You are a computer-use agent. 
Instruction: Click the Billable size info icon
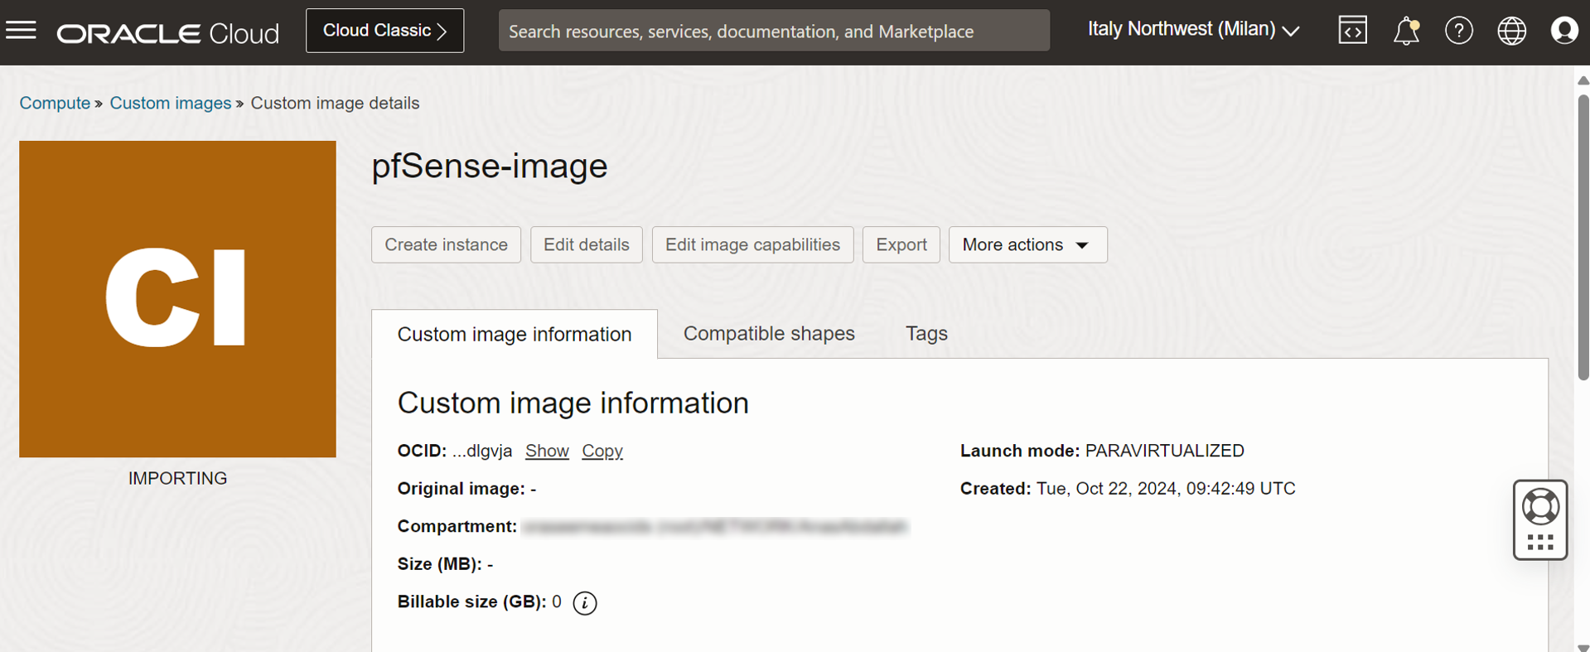click(x=585, y=603)
